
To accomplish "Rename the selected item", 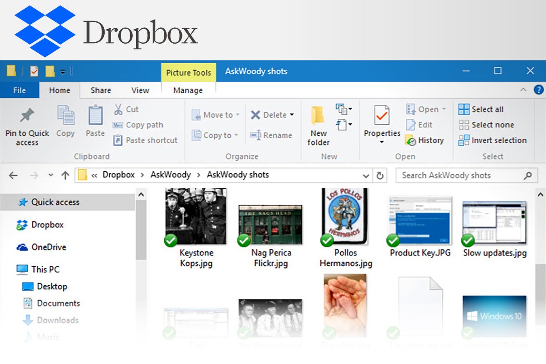I will (271, 135).
